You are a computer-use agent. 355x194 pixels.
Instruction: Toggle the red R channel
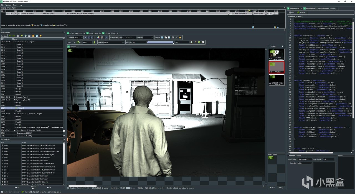pyautogui.click(x=85, y=37)
